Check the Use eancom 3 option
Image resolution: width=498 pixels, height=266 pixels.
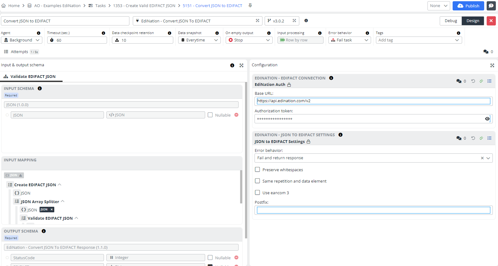(258, 193)
